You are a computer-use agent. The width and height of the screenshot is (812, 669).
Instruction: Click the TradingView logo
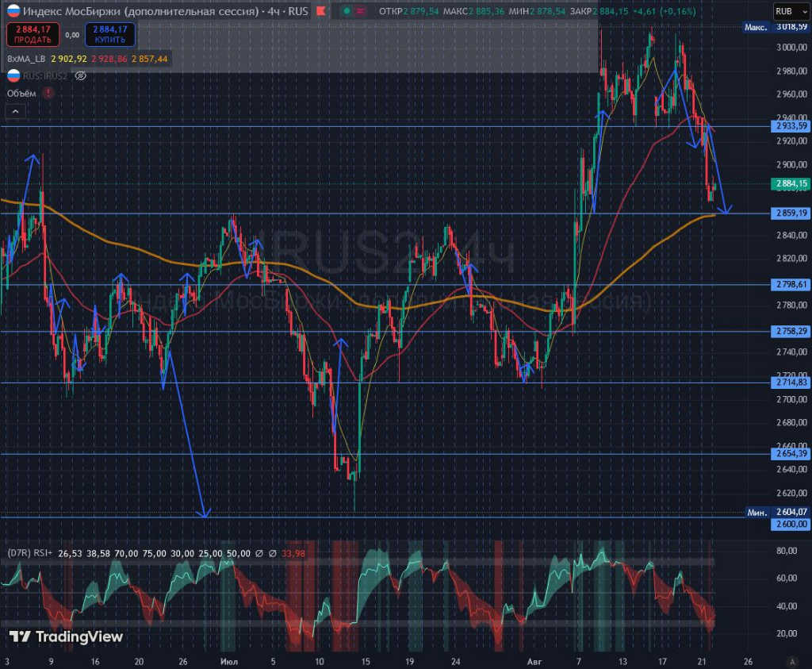(x=66, y=636)
